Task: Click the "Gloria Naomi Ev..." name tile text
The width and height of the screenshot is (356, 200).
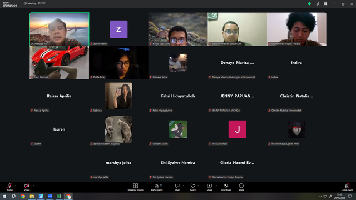Action: (238, 163)
